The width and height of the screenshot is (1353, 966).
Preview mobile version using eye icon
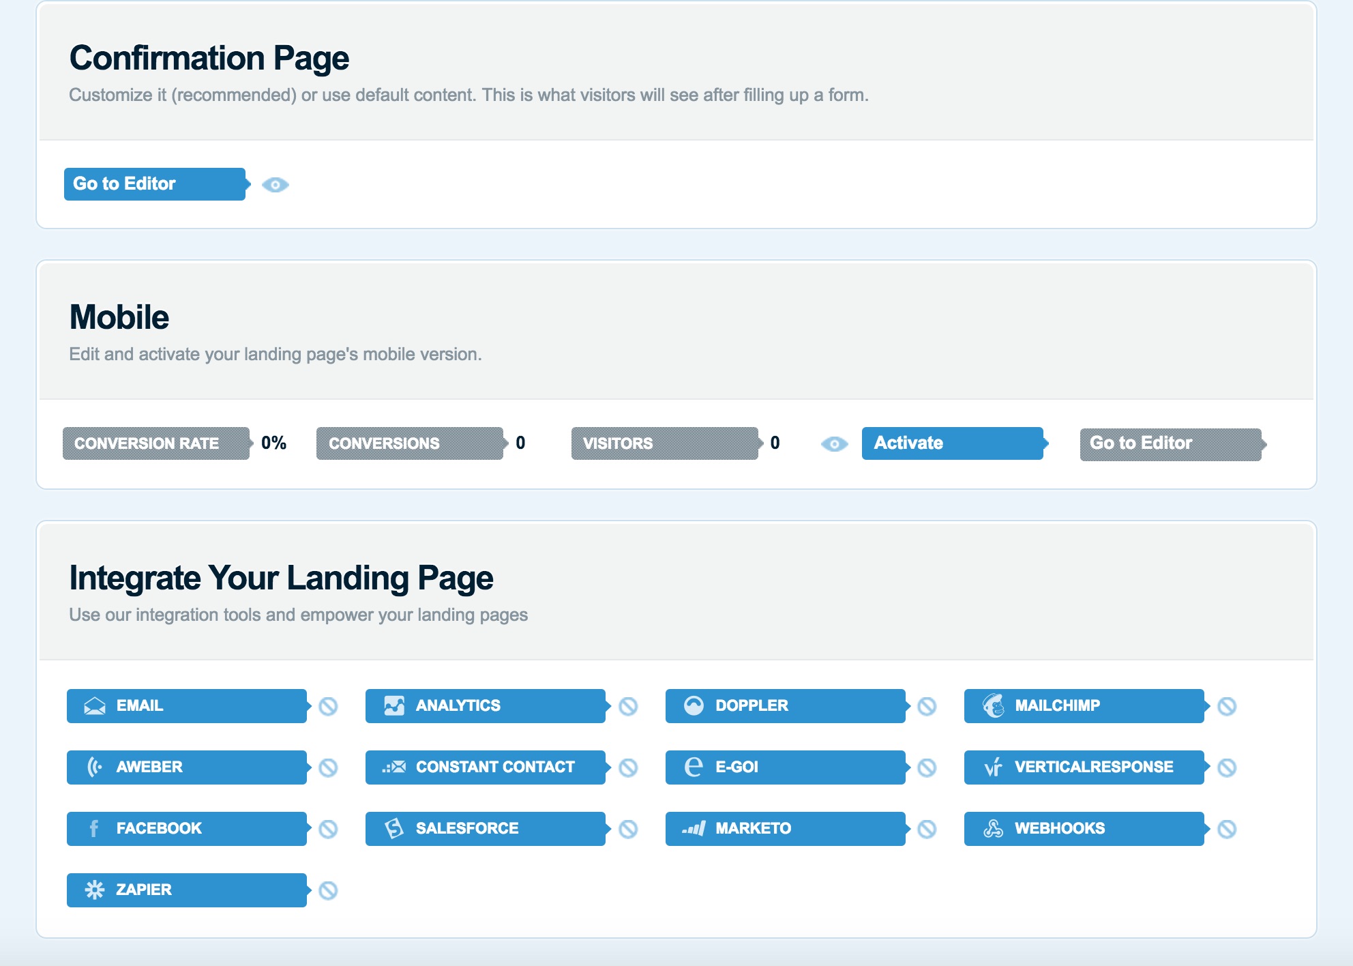pyautogui.click(x=834, y=444)
